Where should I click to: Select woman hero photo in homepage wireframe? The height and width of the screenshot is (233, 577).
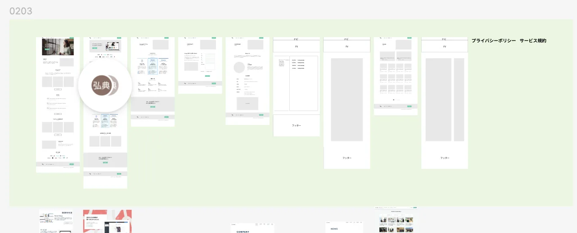58,47
